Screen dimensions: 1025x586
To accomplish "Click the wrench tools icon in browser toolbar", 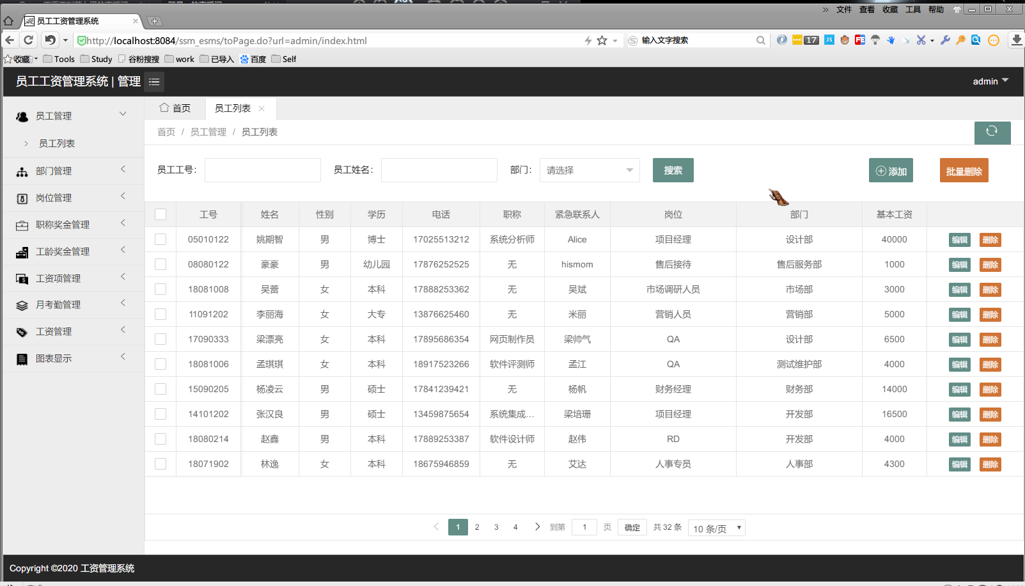I will coord(945,40).
